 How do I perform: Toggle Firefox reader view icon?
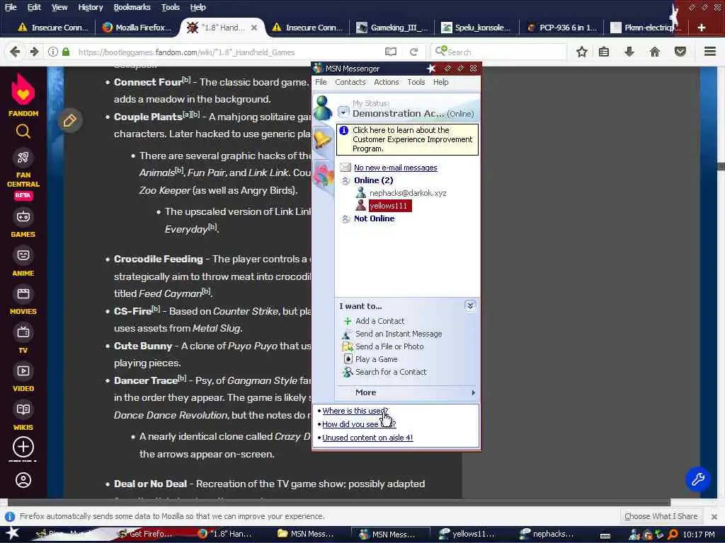391,52
